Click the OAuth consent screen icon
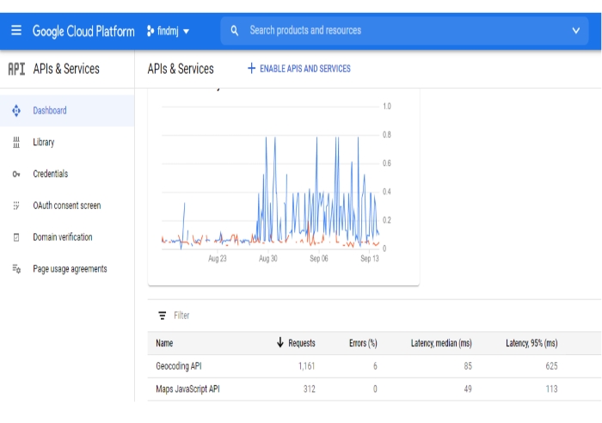This screenshot has height=423, width=602. click(x=16, y=205)
